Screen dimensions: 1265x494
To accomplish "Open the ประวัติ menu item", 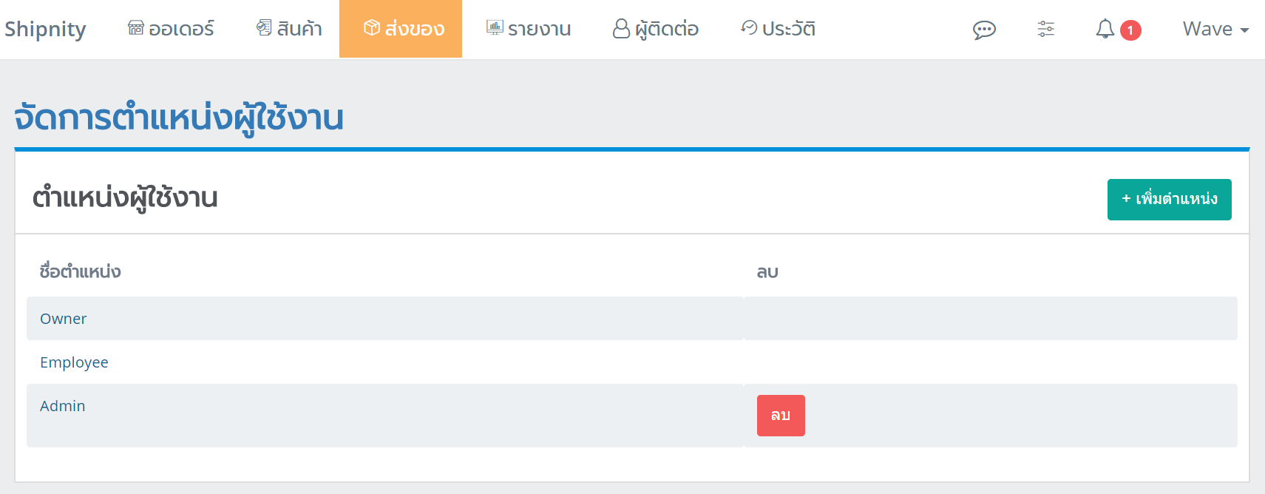I will 778,29.
